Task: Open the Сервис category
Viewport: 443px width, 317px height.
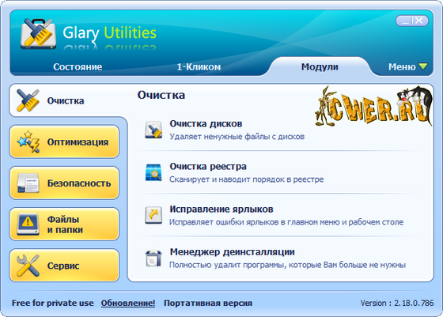Action: point(64,266)
